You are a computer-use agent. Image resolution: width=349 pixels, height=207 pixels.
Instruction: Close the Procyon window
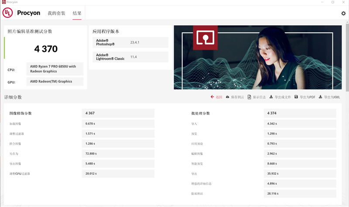click(x=343, y=2)
